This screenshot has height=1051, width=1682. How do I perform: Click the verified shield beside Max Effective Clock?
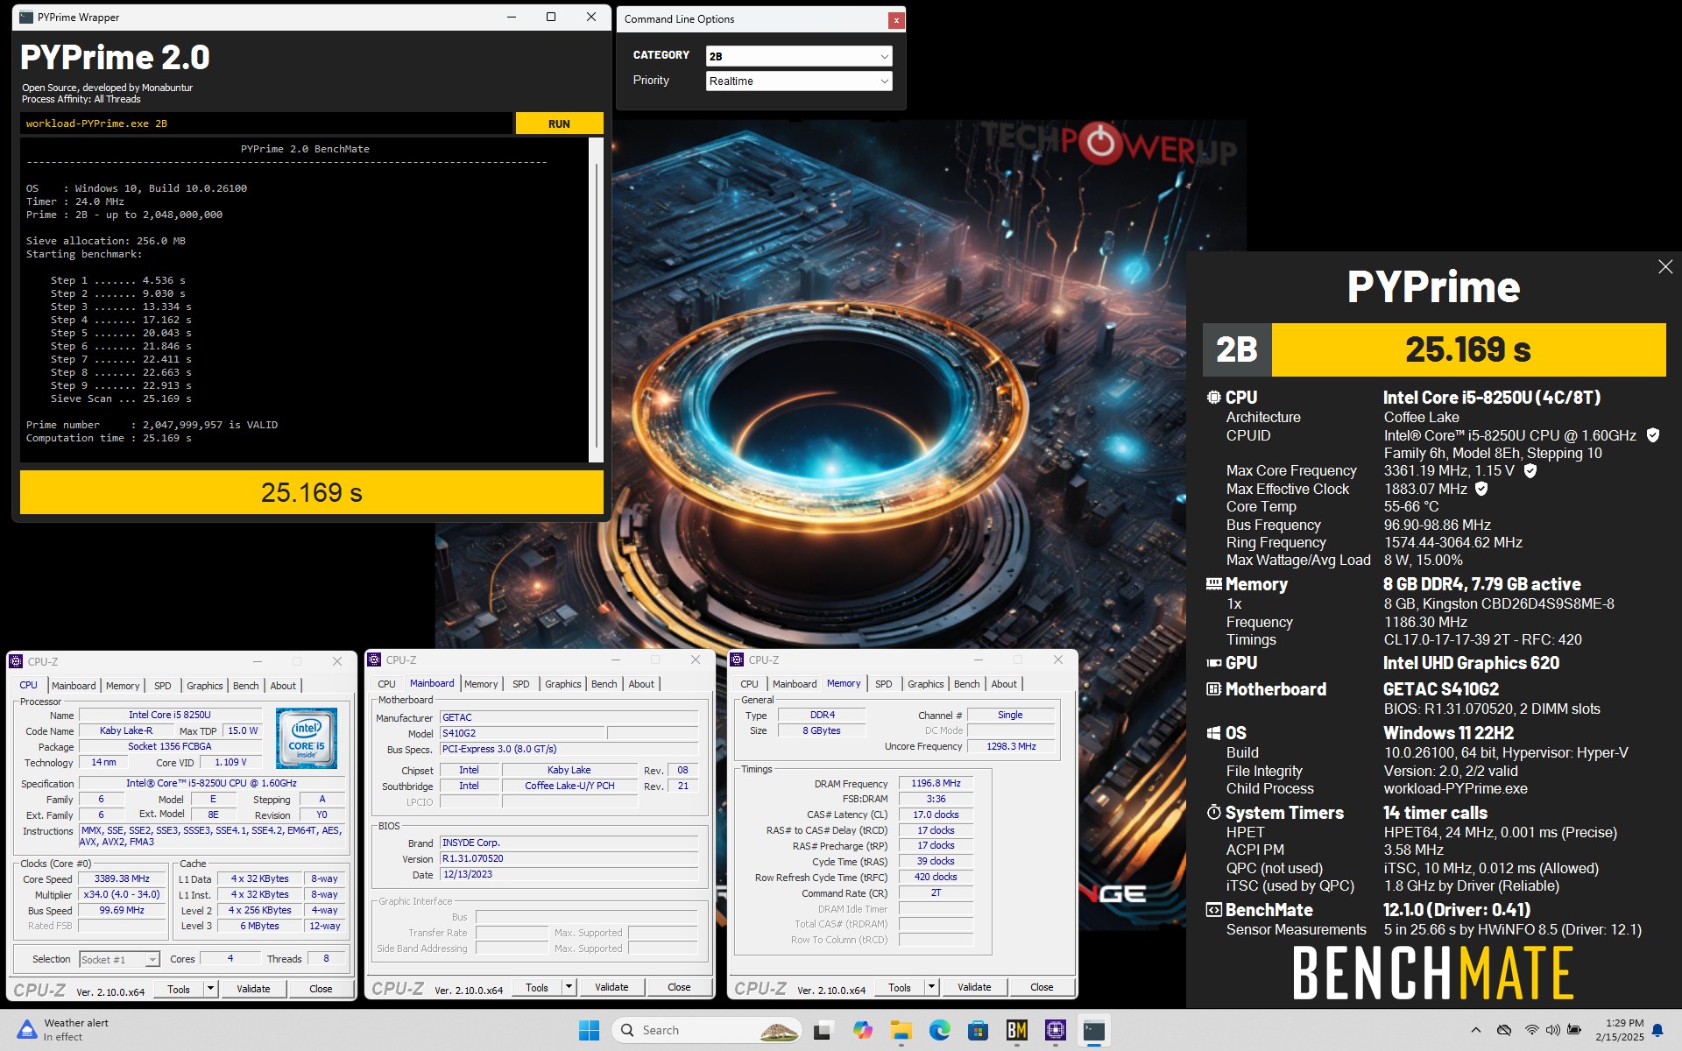1481,489
